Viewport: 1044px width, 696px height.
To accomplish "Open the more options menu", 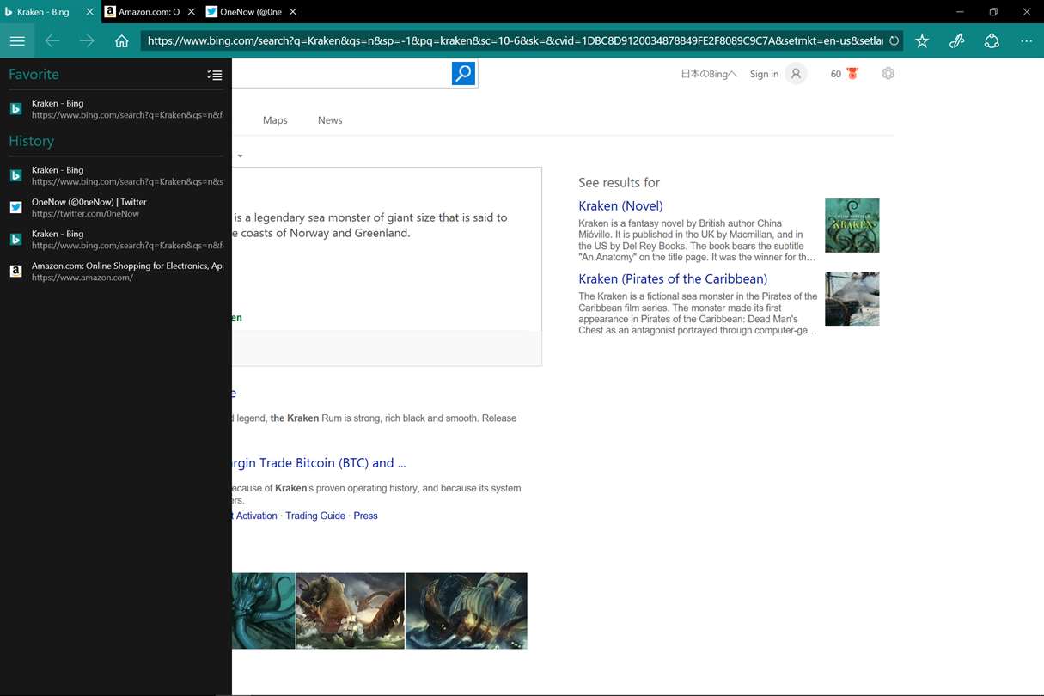I will [x=1026, y=40].
